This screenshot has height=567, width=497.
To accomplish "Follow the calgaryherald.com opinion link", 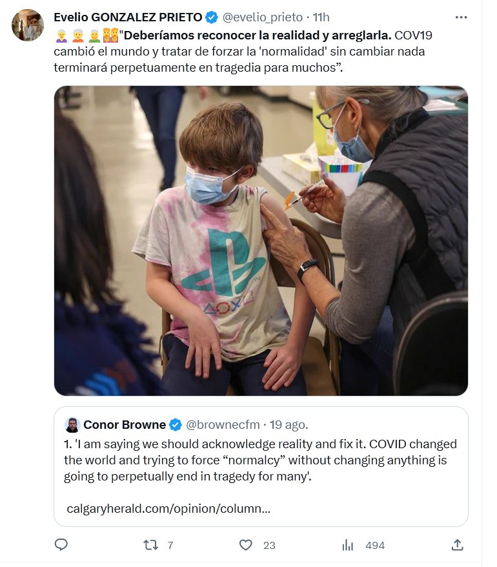I will 168,508.
